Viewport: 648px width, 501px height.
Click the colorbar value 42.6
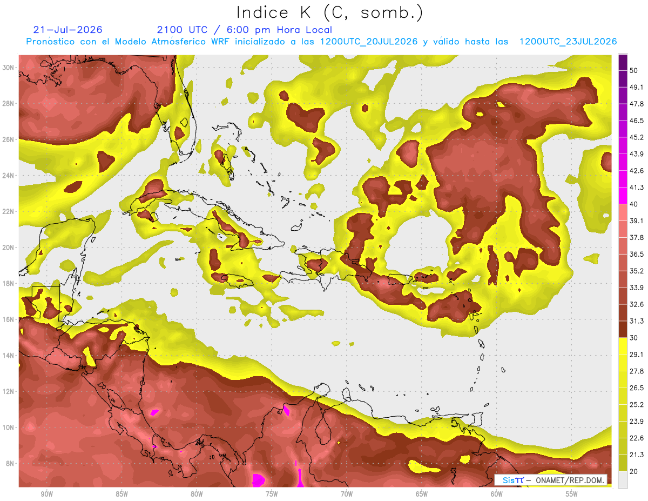pyautogui.click(x=637, y=171)
